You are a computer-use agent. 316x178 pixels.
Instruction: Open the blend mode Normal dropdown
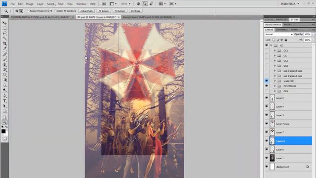coord(278,35)
